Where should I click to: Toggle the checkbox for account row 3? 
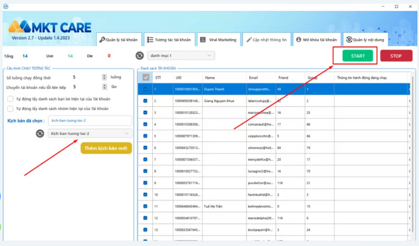pyautogui.click(x=145, y=113)
